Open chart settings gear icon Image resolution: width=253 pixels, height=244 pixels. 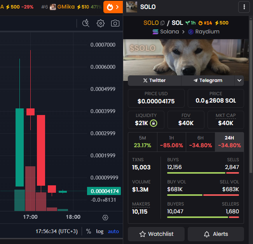tap(101, 23)
